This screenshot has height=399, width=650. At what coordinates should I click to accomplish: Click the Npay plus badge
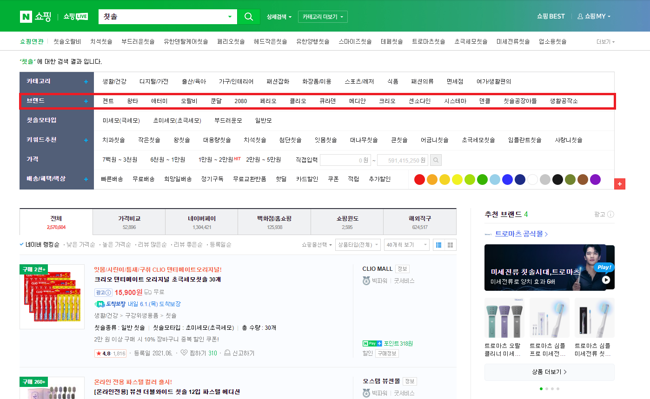point(372,343)
